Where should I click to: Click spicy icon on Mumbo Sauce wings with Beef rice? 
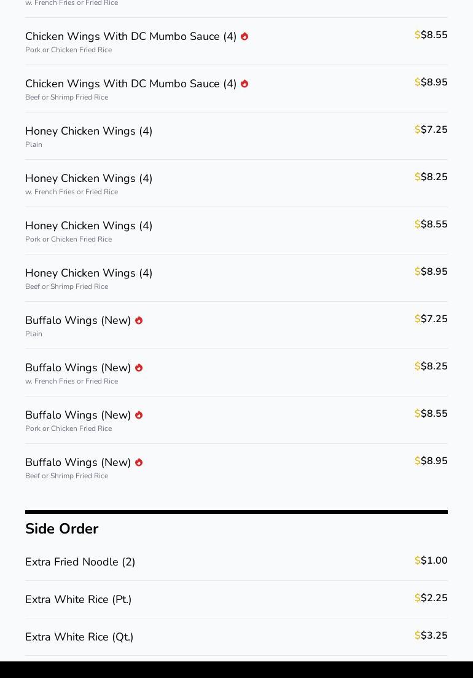(x=244, y=84)
